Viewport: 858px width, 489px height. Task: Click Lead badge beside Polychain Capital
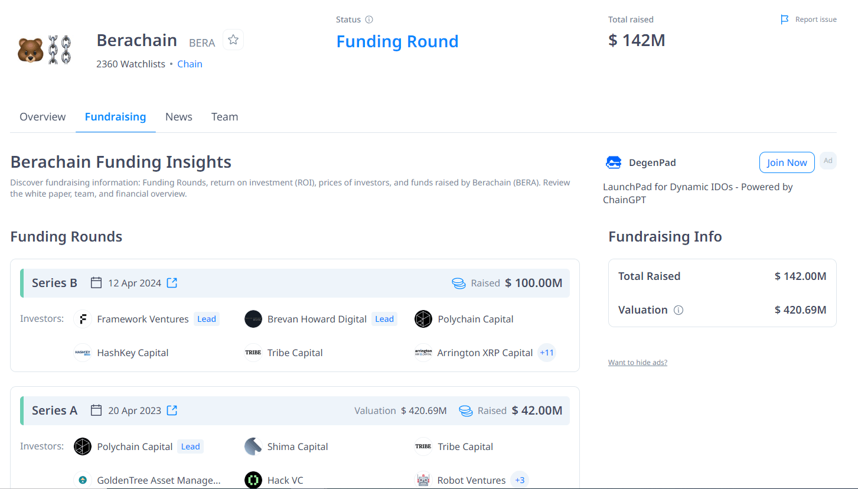tap(190, 446)
